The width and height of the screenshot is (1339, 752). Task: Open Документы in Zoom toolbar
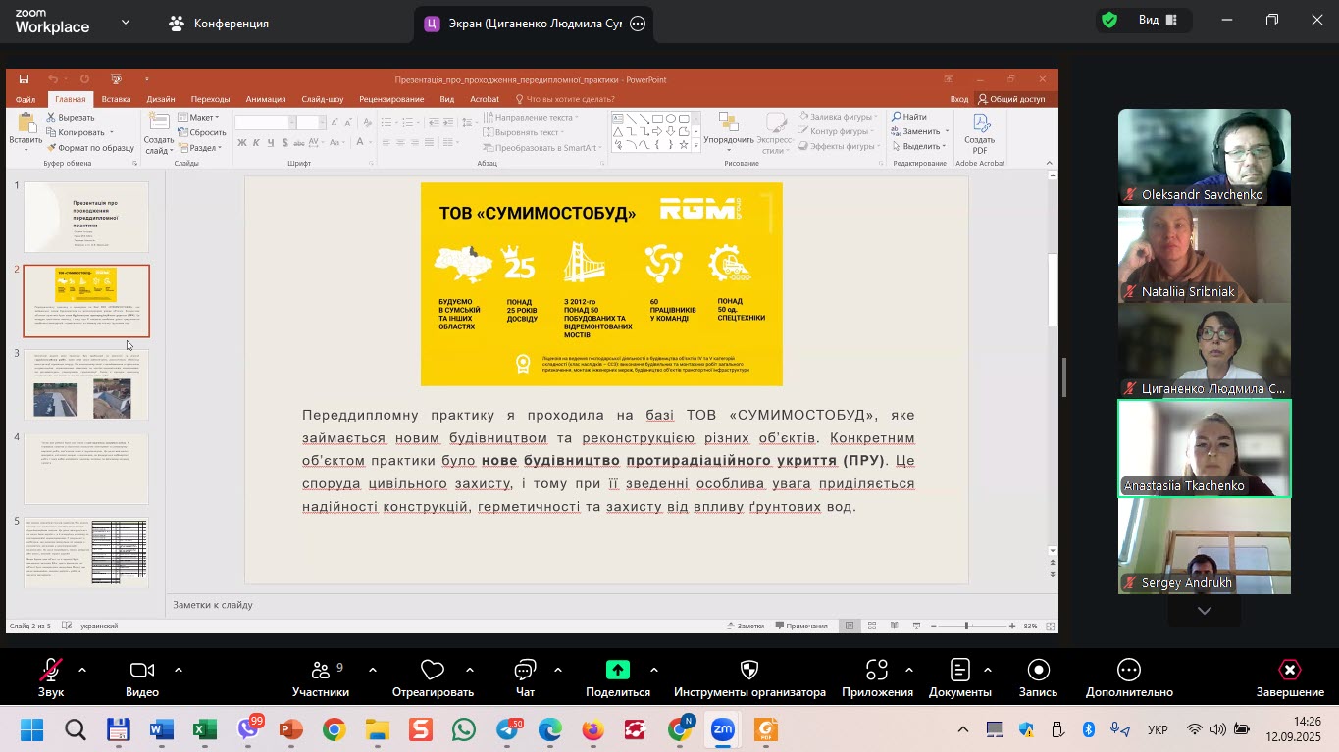pos(959,677)
